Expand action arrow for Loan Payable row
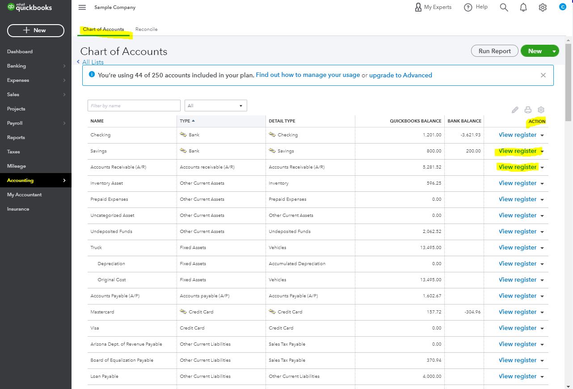Screen dimensions: 573x389 [542, 377]
